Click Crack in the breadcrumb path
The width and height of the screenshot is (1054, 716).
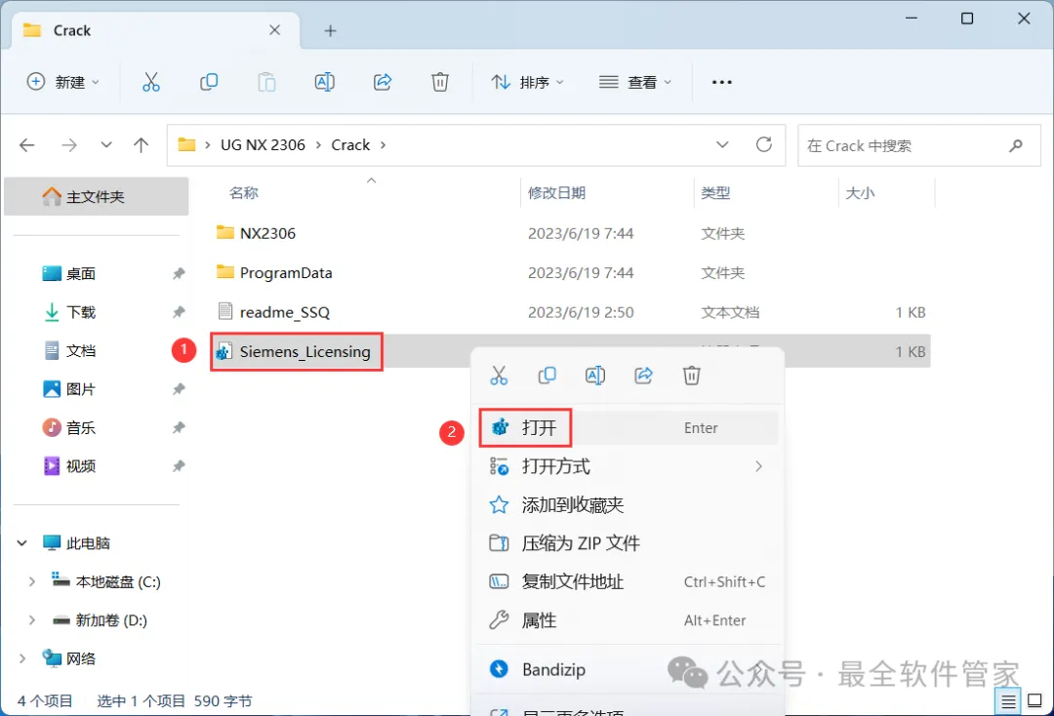[350, 145]
